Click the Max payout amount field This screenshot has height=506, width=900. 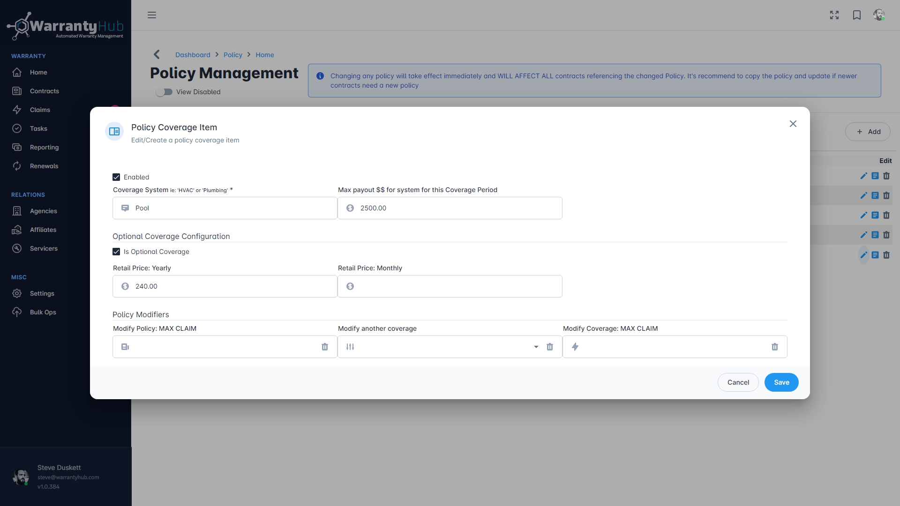450,208
